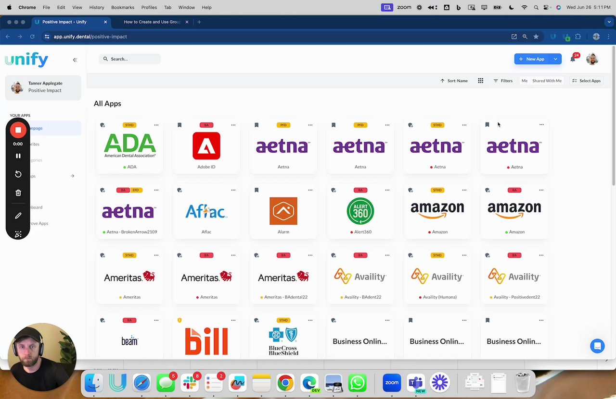The height and width of the screenshot is (399, 616).
Task: Click the New App button
Action: click(x=532, y=59)
